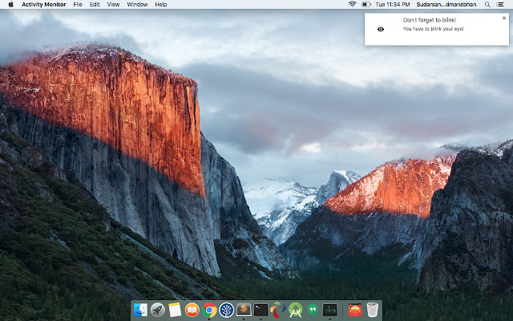Image resolution: width=513 pixels, height=321 pixels.
Task: Click "You have to blink your eye!" text
Action: (x=433, y=29)
